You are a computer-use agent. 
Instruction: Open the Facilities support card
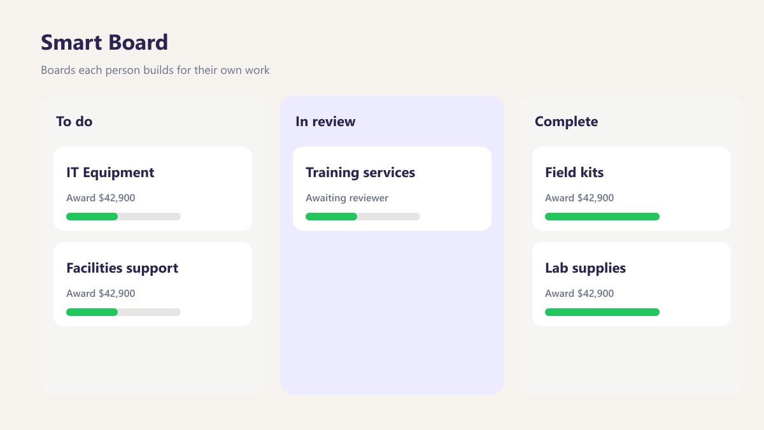[153, 284]
